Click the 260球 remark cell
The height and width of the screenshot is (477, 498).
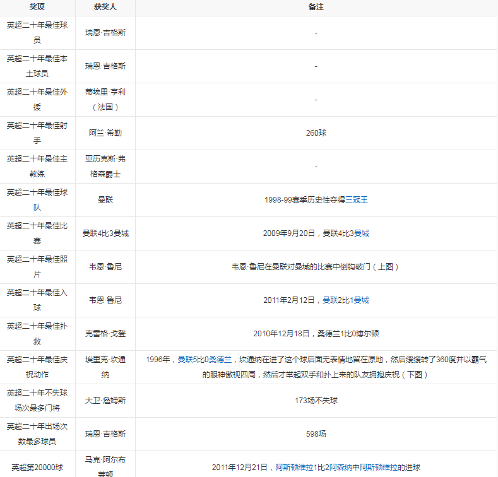coord(316,133)
